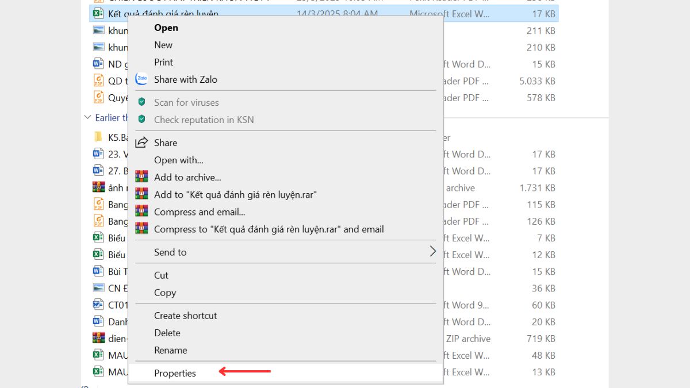The height and width of the screenshot is (388, 690).
Task: Expand the Send to submenu arrow
Action: [x=432, y=252]
